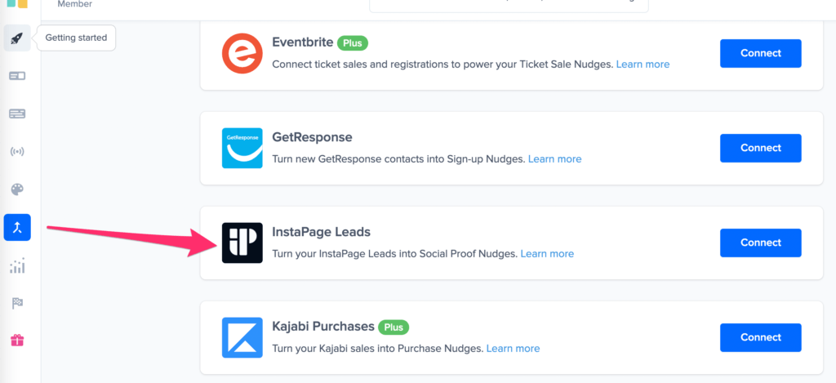The height and width of the screenshot is (383, 836).
Task: Click Learn more under Kajabi Purchases
Action: pos(513,348)
